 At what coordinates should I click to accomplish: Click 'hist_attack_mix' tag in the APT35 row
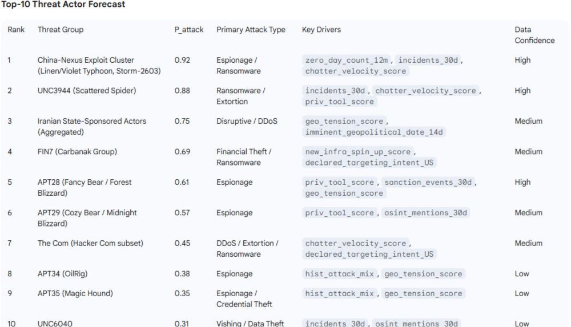339,294
